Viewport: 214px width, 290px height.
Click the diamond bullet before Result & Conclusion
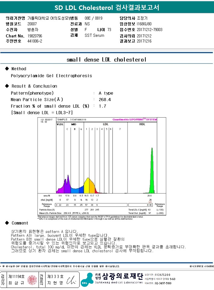coord(7,86)
